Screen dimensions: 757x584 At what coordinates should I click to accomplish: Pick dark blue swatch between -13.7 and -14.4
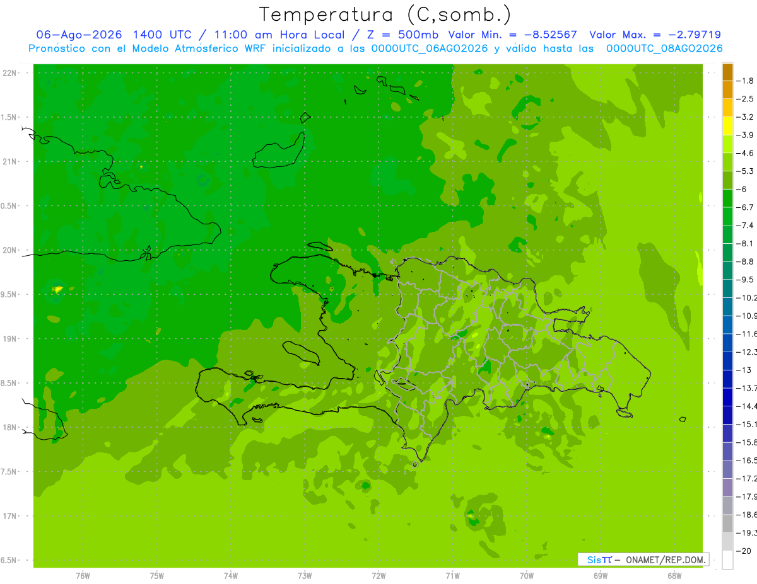pos(727,396)
